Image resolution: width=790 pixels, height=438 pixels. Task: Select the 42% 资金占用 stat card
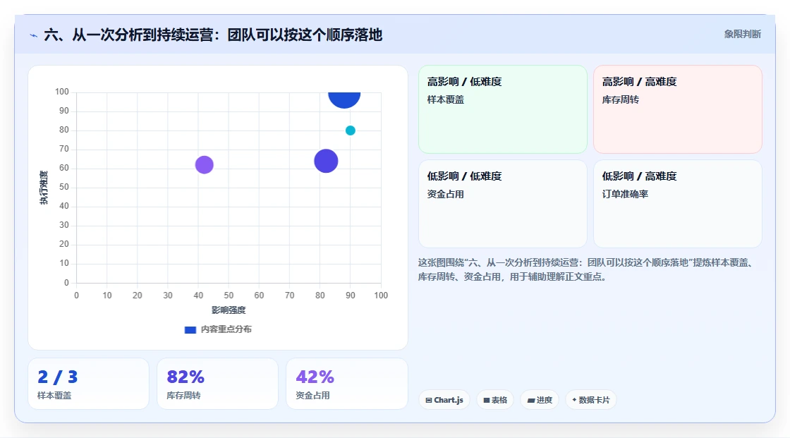click(x=346, y=384)
